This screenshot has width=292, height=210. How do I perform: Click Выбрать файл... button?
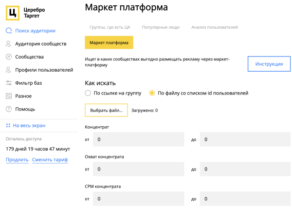coord(106,110)
